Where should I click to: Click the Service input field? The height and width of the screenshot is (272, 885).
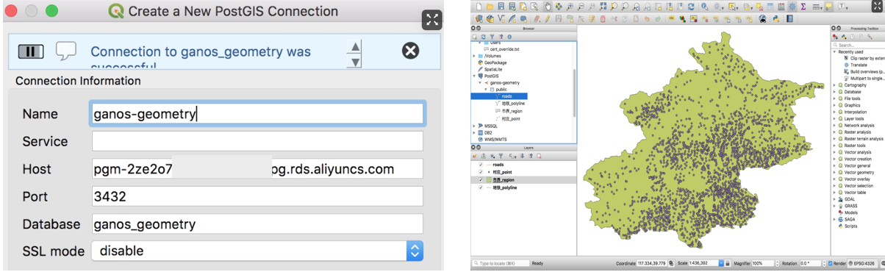(x=257, y=141)
